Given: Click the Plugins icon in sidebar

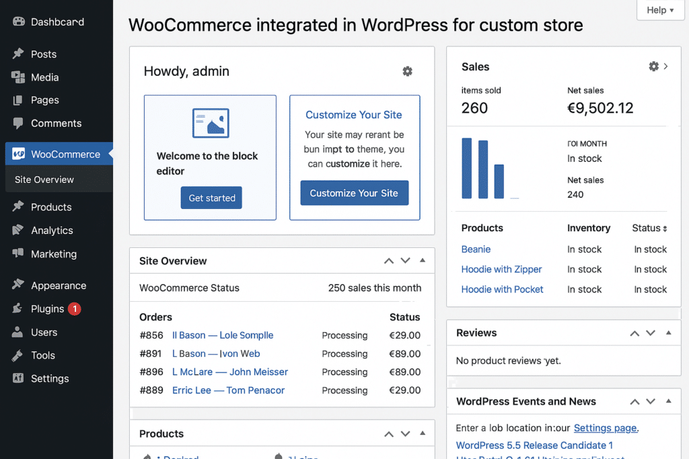Looking at the screenshot, I should 17,308.
